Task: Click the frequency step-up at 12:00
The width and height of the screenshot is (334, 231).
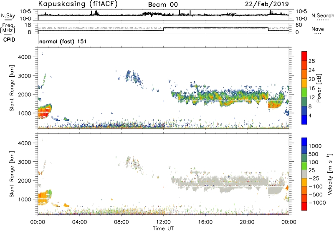Action: pos(164,29)
